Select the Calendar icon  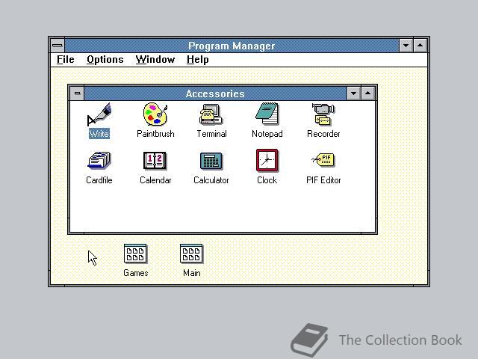click(x=155, y=160)
